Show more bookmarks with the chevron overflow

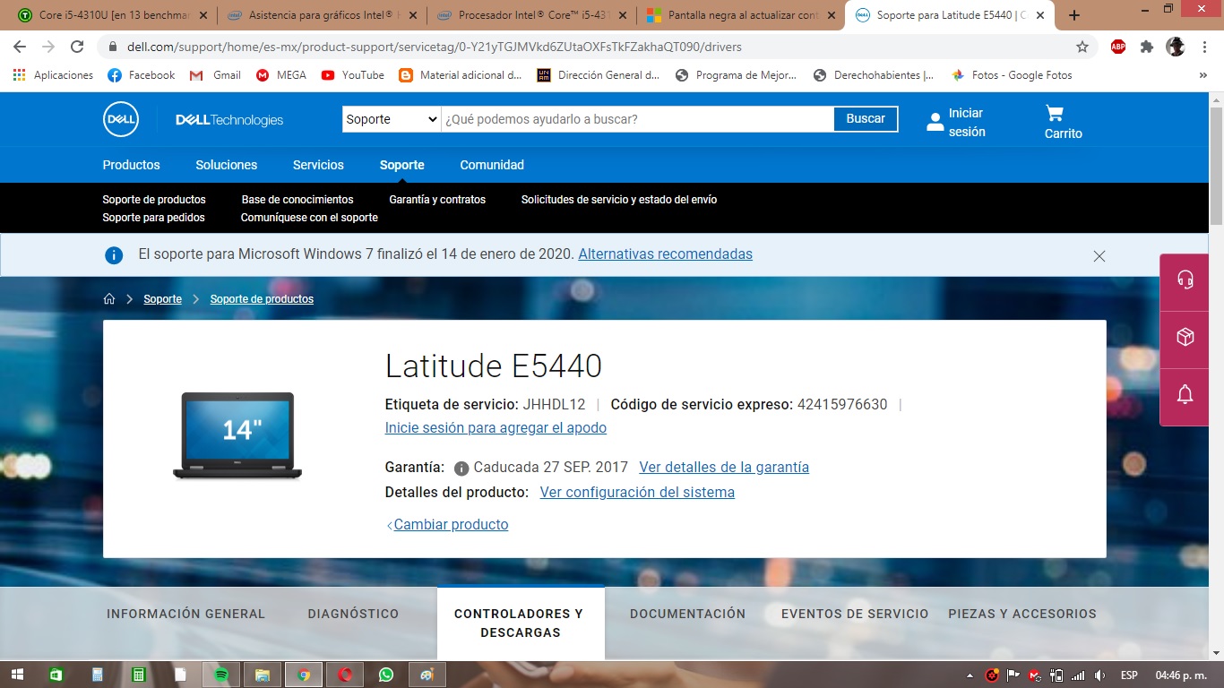(1202, 75)
